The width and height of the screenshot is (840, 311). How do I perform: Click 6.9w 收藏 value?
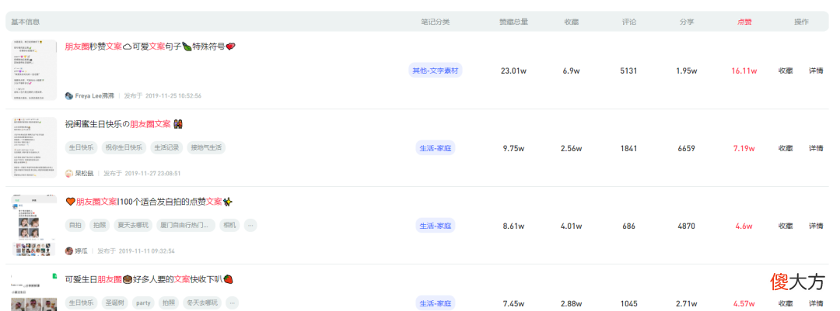pyautogui.click(x=572, y=71)
